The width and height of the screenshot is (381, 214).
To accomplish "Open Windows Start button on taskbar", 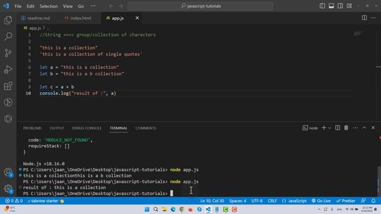I will 147,209.
